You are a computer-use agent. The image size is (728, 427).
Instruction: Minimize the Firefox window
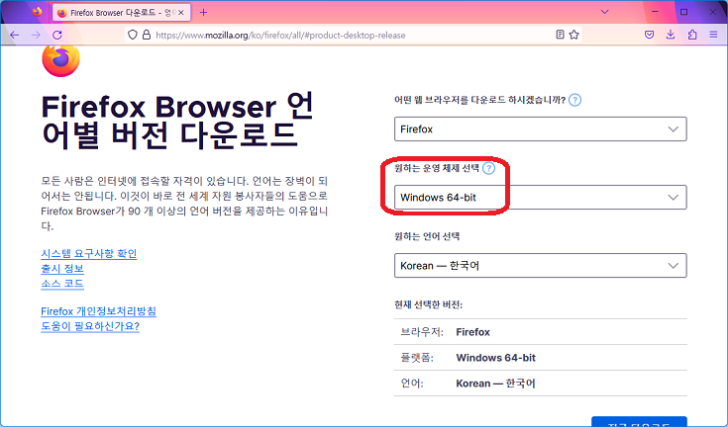tap(655, 12)
